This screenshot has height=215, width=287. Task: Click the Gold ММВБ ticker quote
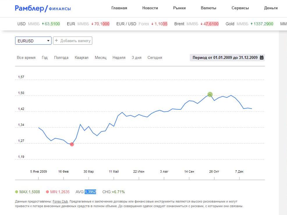[x=249, y=24]
